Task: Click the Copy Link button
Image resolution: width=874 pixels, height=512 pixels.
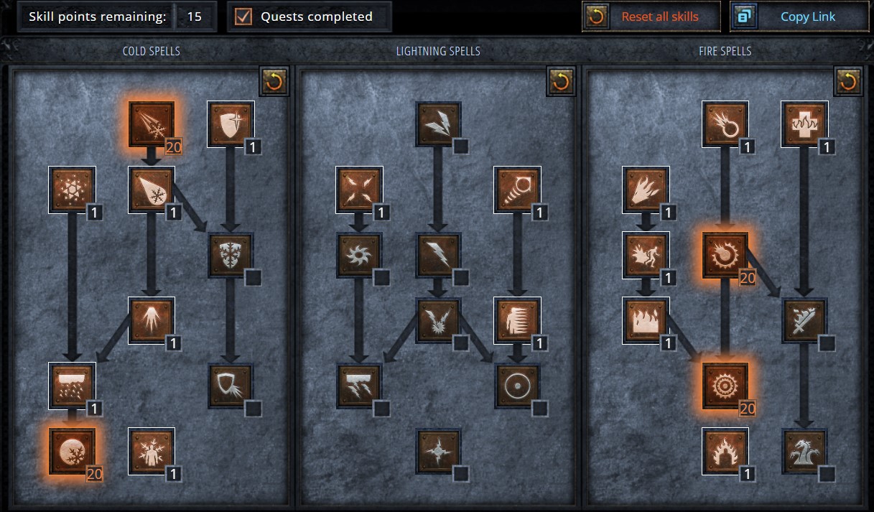Action: (x=799, y=16)
